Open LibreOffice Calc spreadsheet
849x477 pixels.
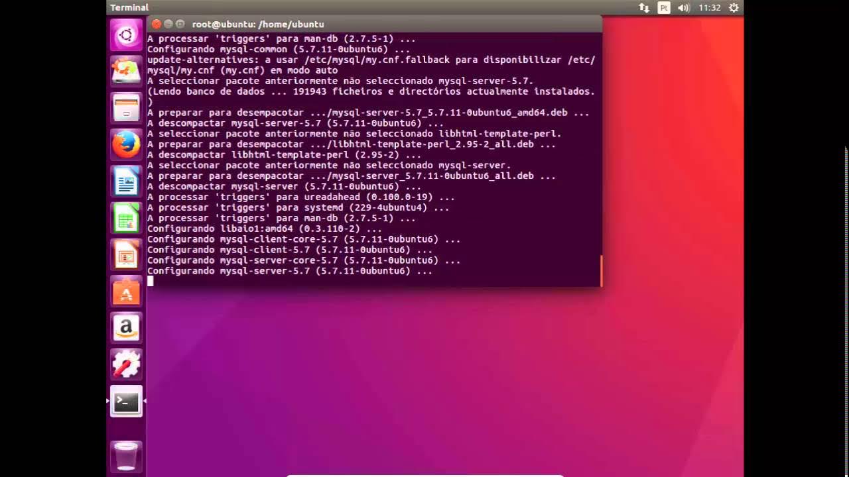[x=126, y=217]
